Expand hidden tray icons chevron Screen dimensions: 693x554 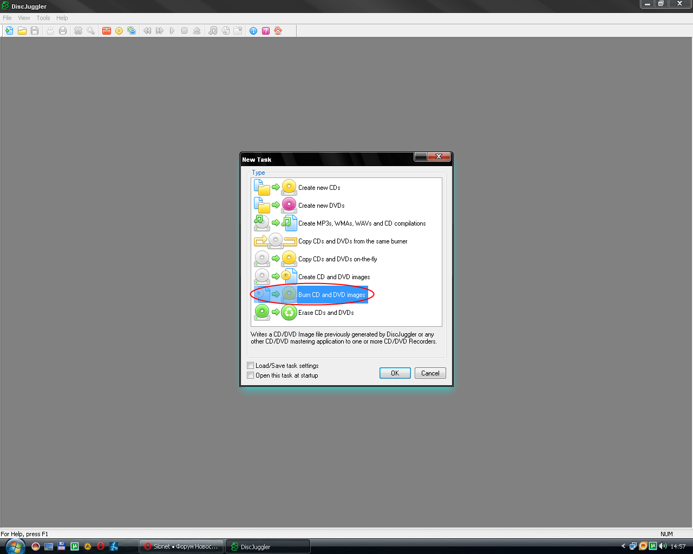[623, 546]
